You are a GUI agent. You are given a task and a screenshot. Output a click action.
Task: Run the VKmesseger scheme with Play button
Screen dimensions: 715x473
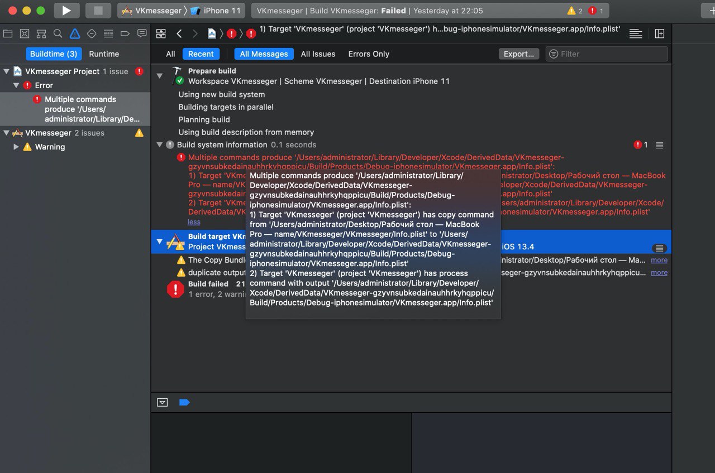point(66,11)
